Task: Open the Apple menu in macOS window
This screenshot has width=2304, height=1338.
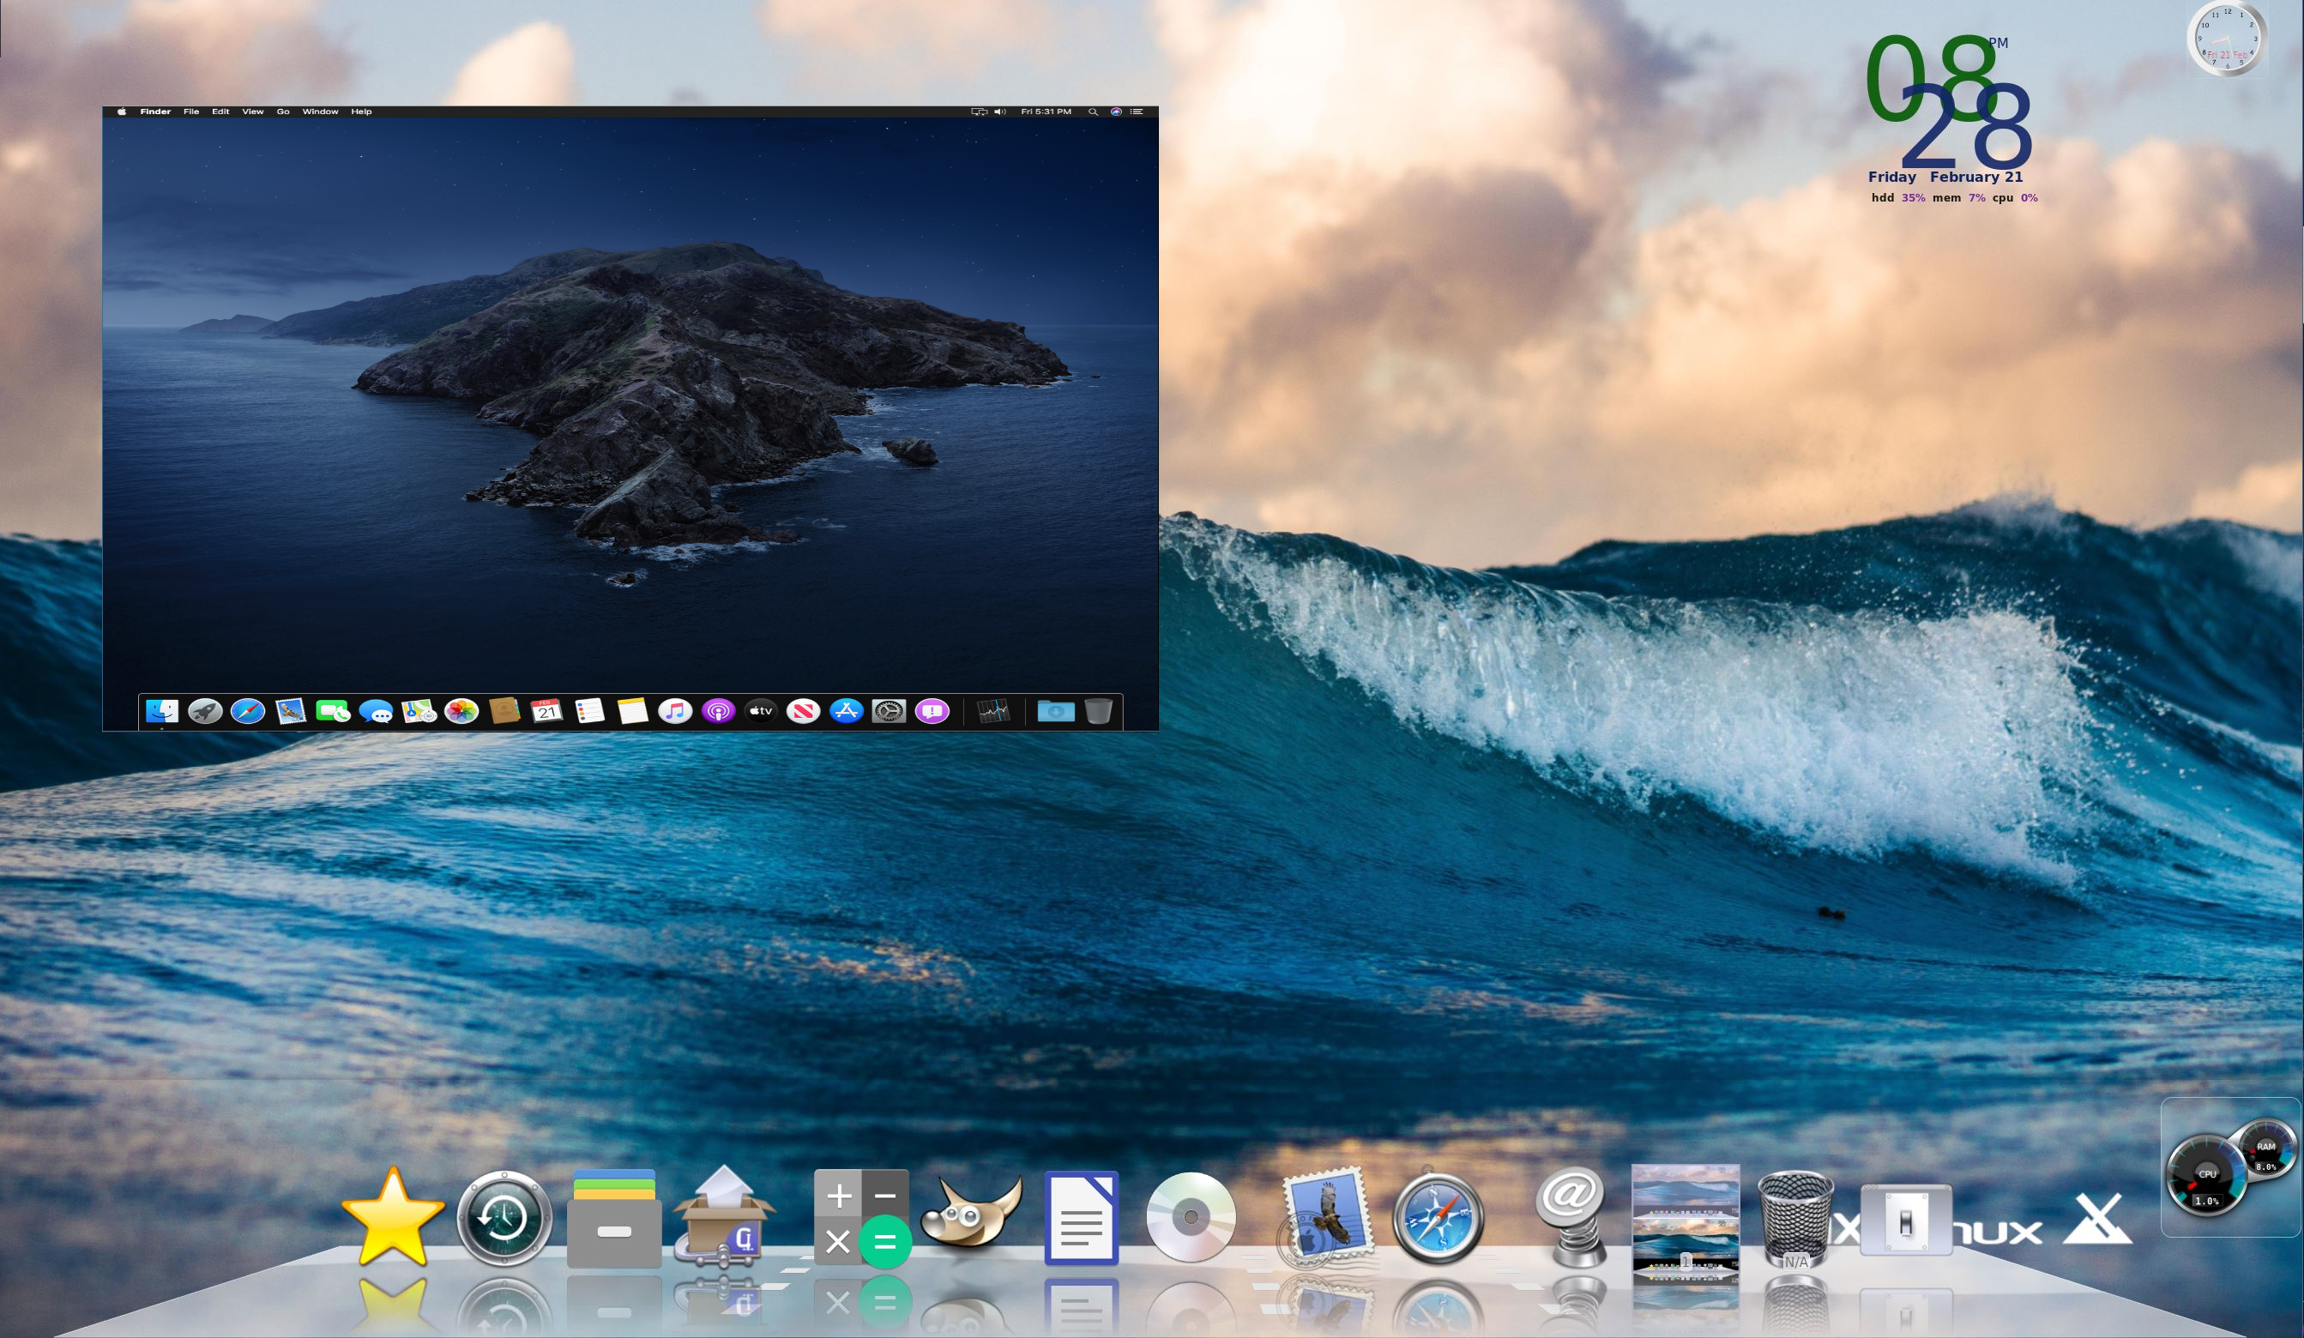Action: [x=121, y=111]
